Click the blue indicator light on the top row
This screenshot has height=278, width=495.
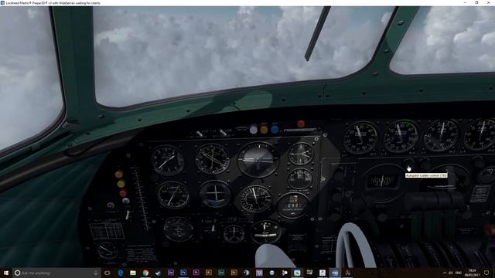click(275, 129)
